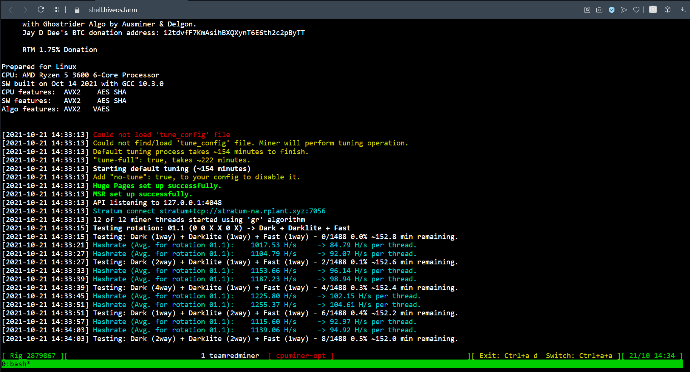Click the 21/10 14:34 clock display
690x372 pixels.
pyautogui.click(x=652, y=355)
